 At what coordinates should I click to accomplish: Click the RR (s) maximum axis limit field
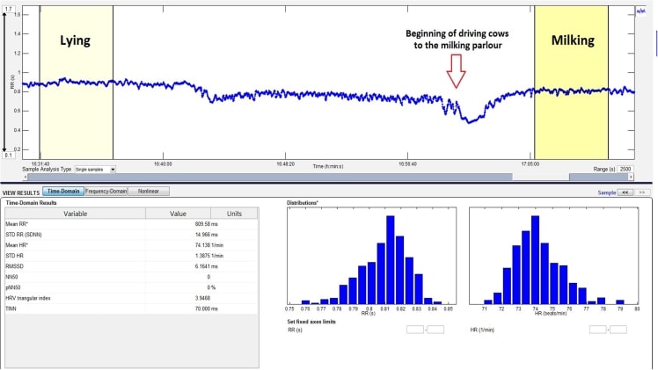(x=435, y=330)
